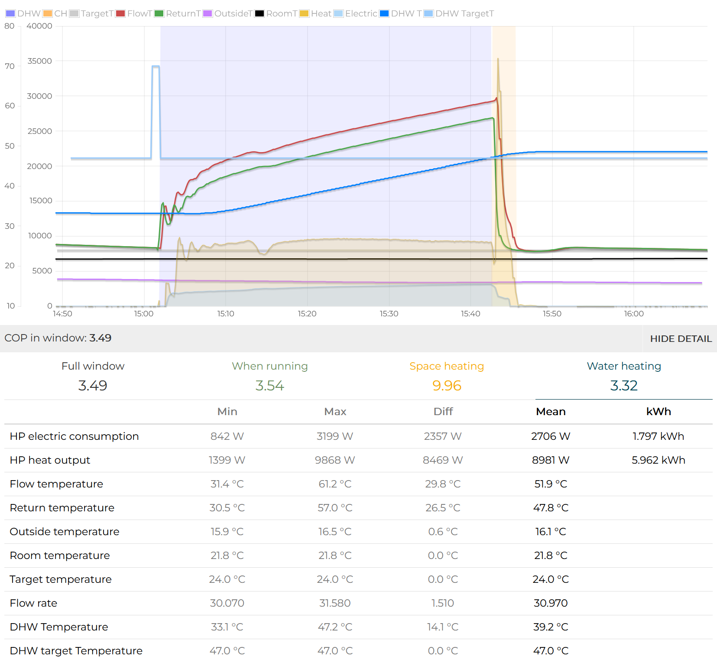Click the kWh column header
Image resolution: width=717 pixels, height=663 pixels.
tap(658, 412)
